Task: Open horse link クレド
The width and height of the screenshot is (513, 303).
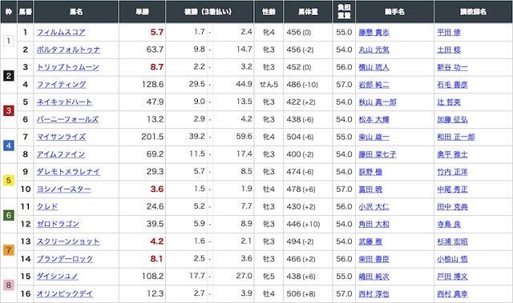Action: (47, 207)
